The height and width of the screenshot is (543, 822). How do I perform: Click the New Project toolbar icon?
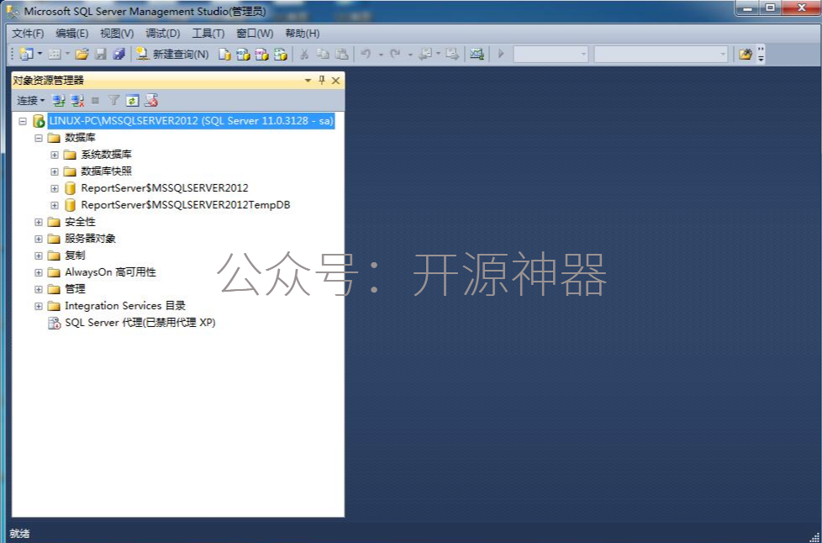(26, 54)
